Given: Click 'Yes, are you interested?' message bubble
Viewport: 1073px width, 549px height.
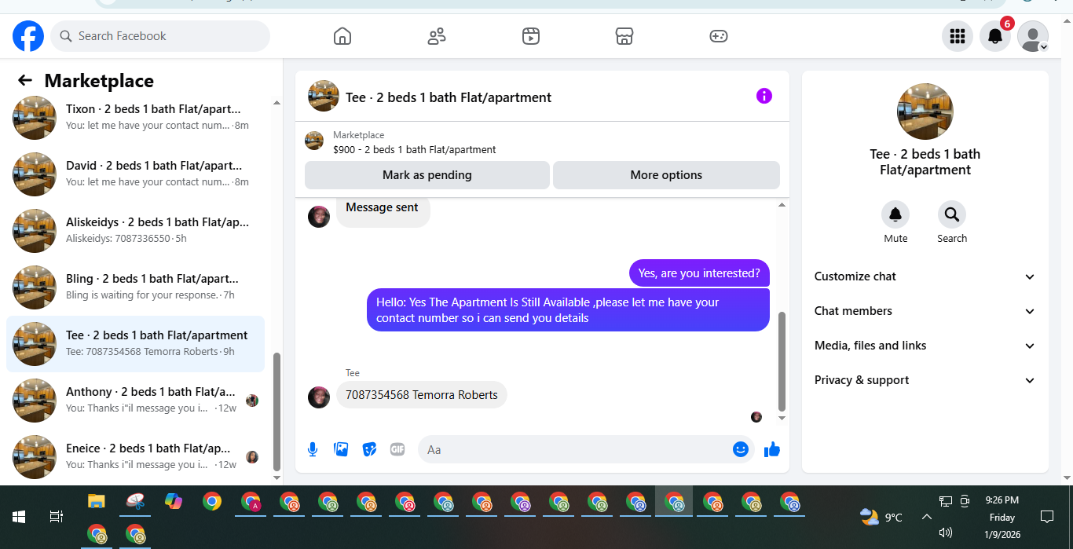Looking at the screenshot, I should [x=699, y=273].
